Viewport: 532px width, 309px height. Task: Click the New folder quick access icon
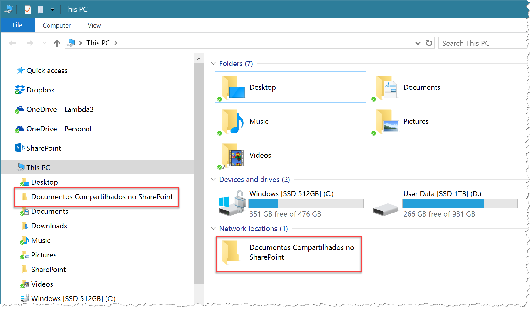tap(40, 9)
